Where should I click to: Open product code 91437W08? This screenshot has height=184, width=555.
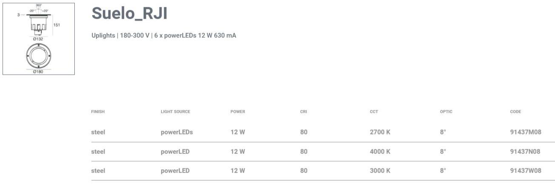tap(525, 171)
